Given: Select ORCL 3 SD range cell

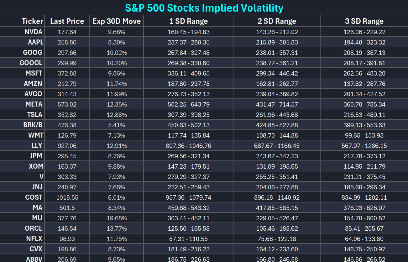Looking at the screenshot, I should coord(364,228).
